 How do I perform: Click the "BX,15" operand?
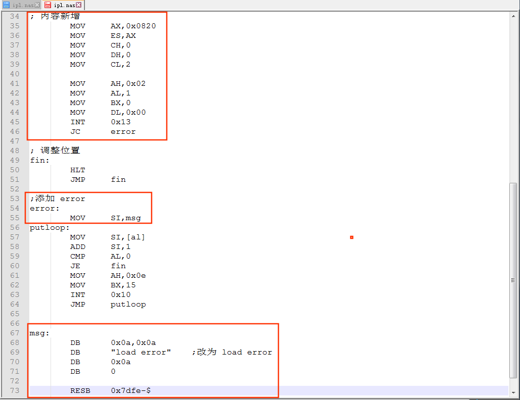pos(123,285)
